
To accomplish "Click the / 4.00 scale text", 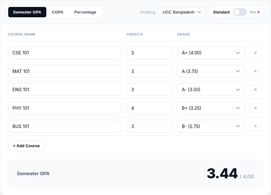I will [x=247, y=176].
